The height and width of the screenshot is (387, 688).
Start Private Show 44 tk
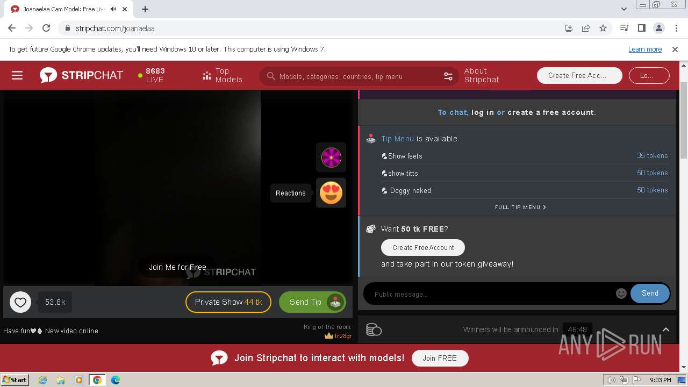click(x=228, y=302)
